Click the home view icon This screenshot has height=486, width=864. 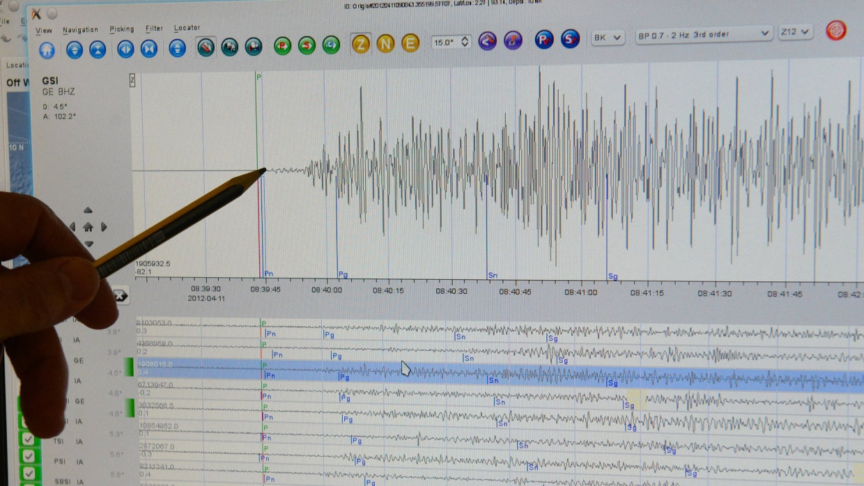(x=47, y=49)
